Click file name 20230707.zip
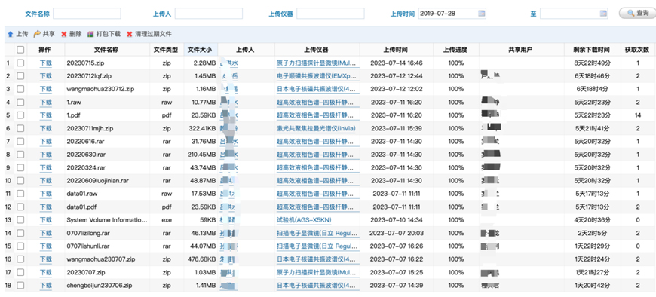The height and width of the screenshot is (297, 656). pyautogui.click(x=86, y=272)
